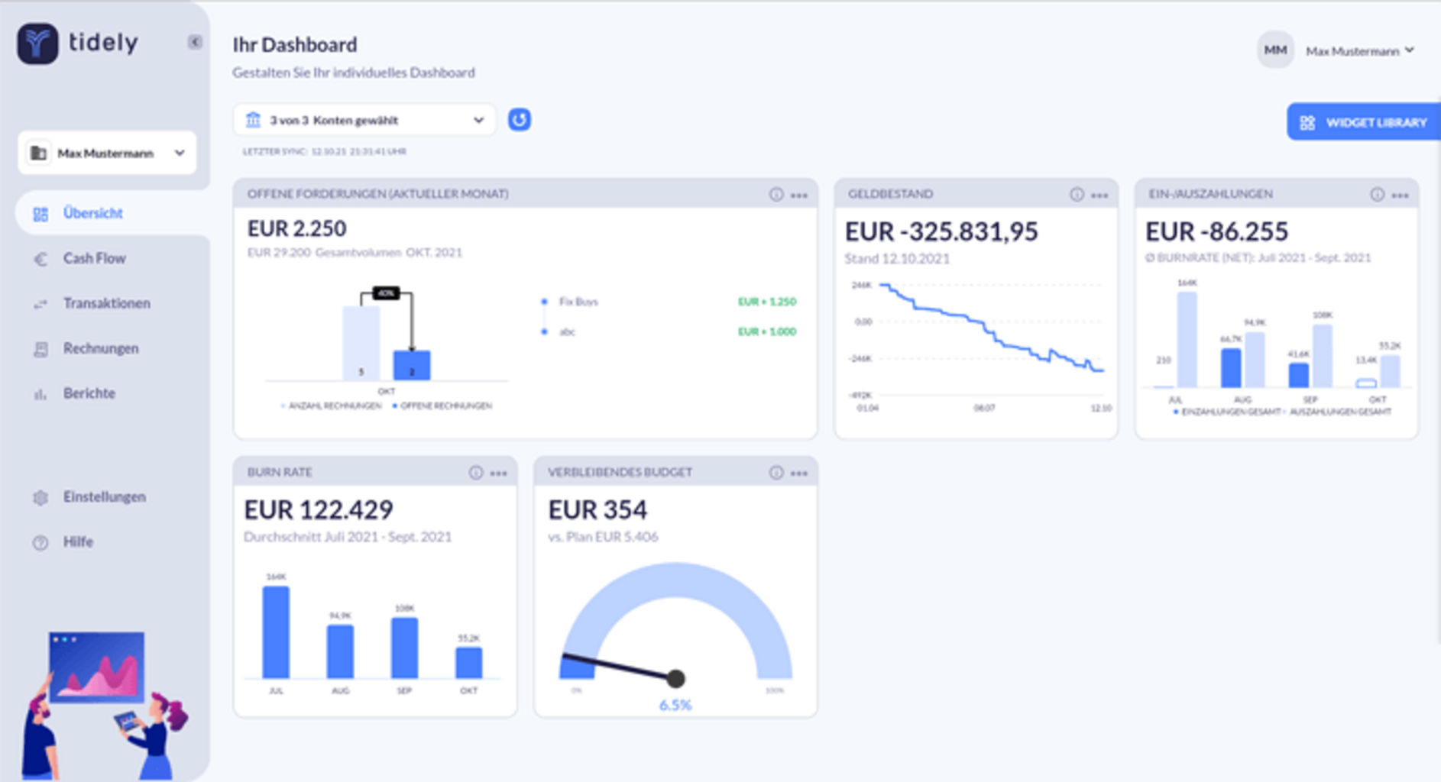This screenshot has height=782, width=1441.
Task: Expand the user profile menu top right
Action: coord(1360,51)
